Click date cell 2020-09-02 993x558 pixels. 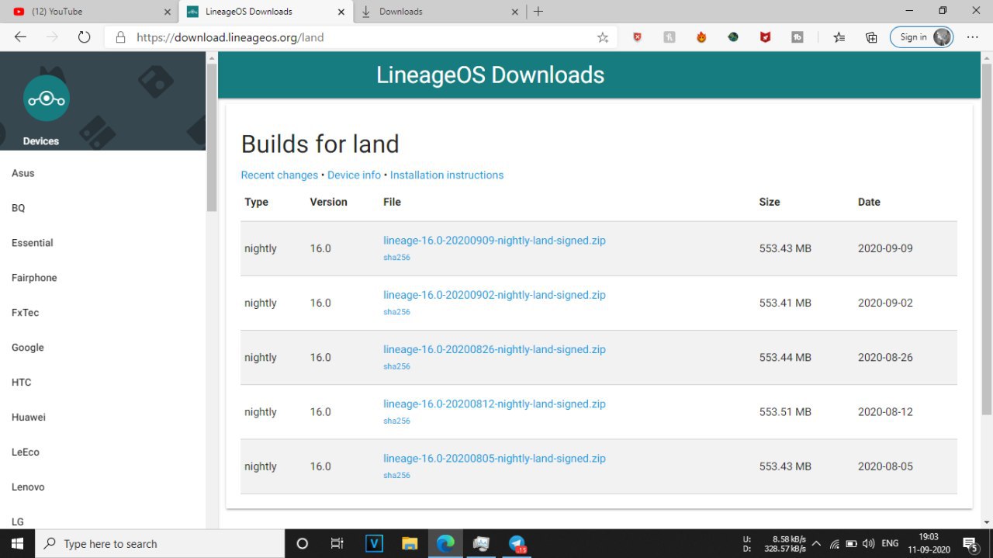click(x=885, y=303)
